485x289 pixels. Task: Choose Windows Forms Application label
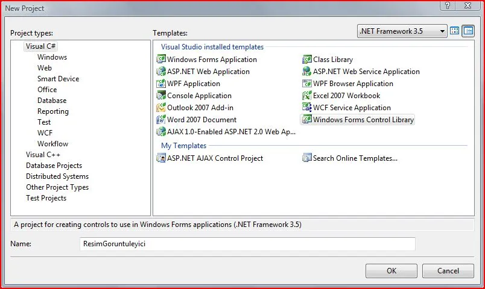click(212, 59)
